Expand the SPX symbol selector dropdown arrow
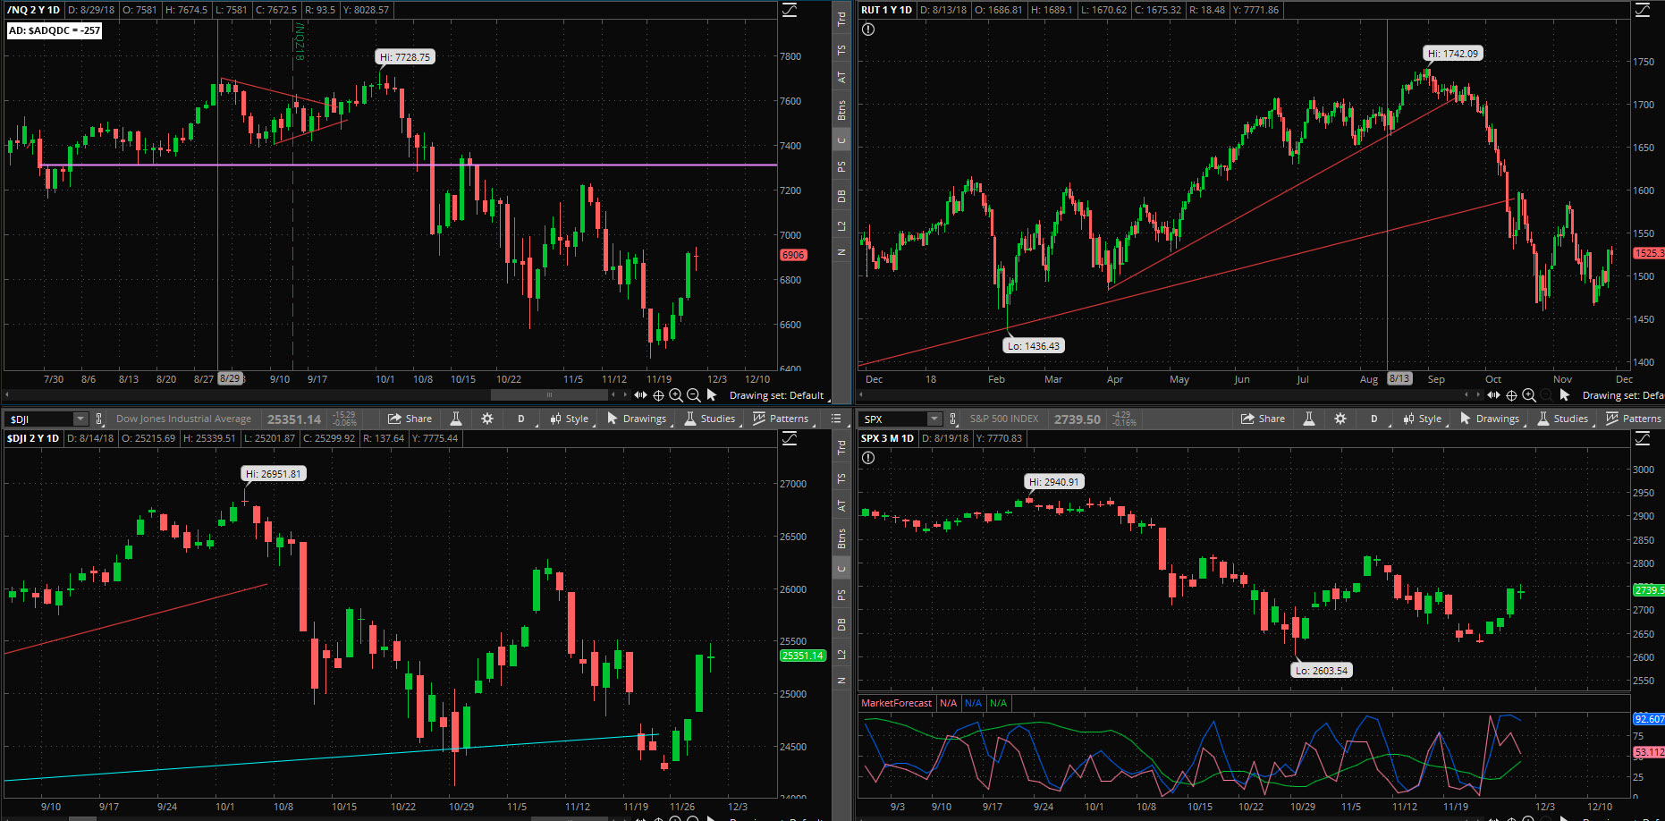Image resolution: width=1665 pixels, height=821 pixels. (934, 419)
